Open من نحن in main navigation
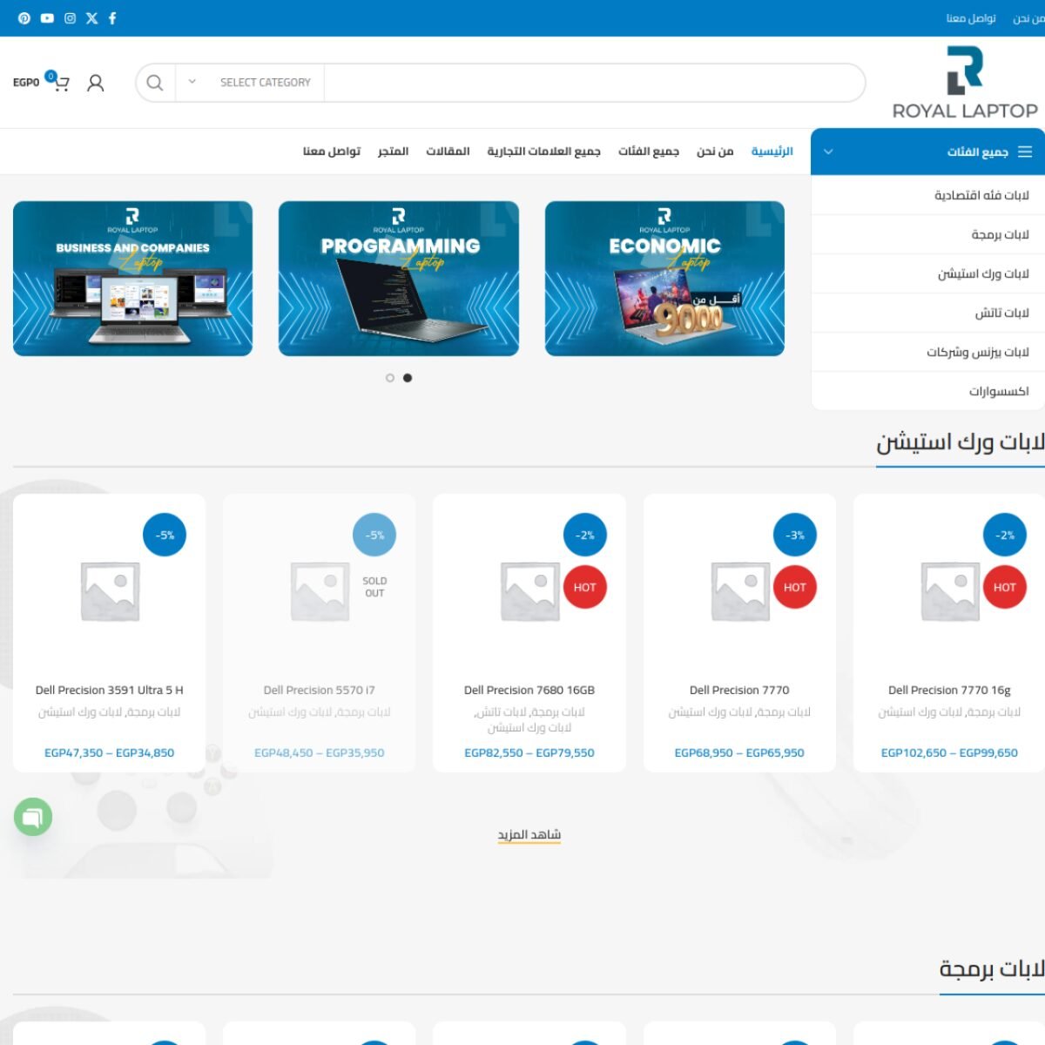Viewport: 1045px width, 1045px height. (x=715, y=152)
